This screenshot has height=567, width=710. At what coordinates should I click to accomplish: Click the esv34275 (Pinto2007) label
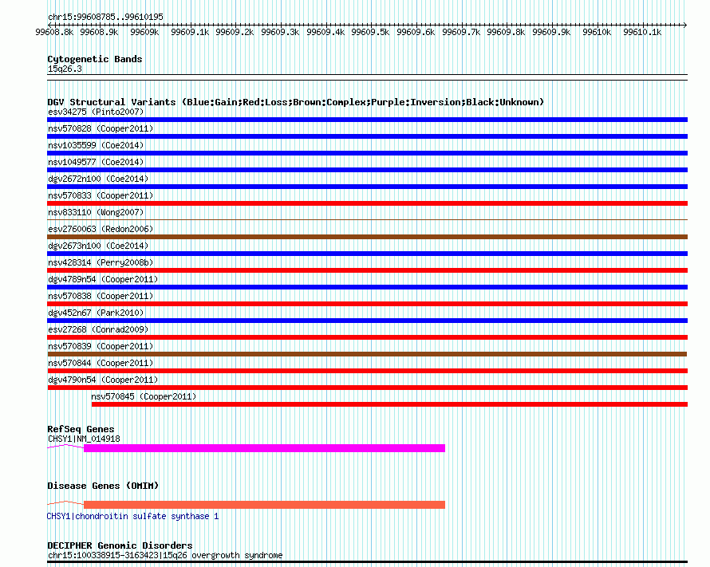pyautogui.click(x=96, y=112)
